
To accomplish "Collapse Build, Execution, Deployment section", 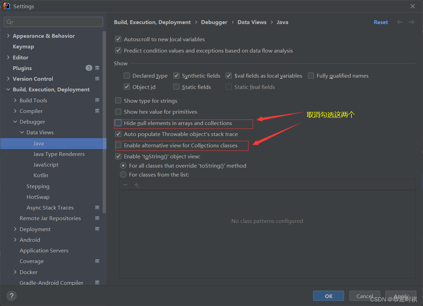I will tap(8, 89).
